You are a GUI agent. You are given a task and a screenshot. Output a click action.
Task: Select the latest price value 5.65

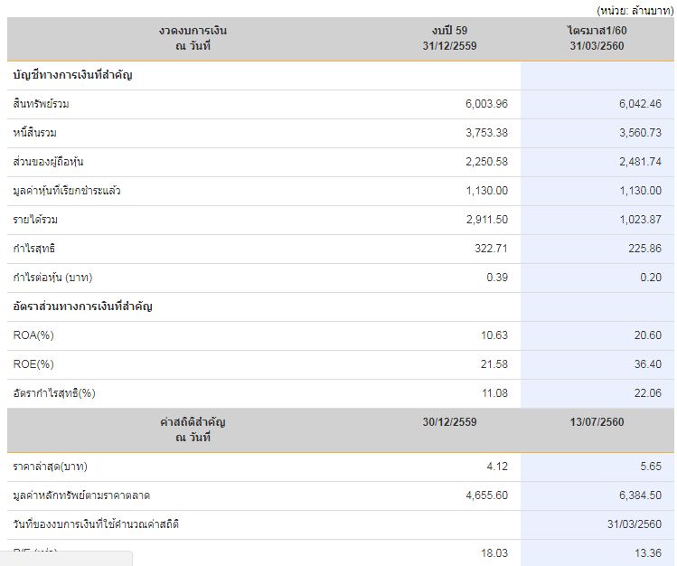click(651, 467)
